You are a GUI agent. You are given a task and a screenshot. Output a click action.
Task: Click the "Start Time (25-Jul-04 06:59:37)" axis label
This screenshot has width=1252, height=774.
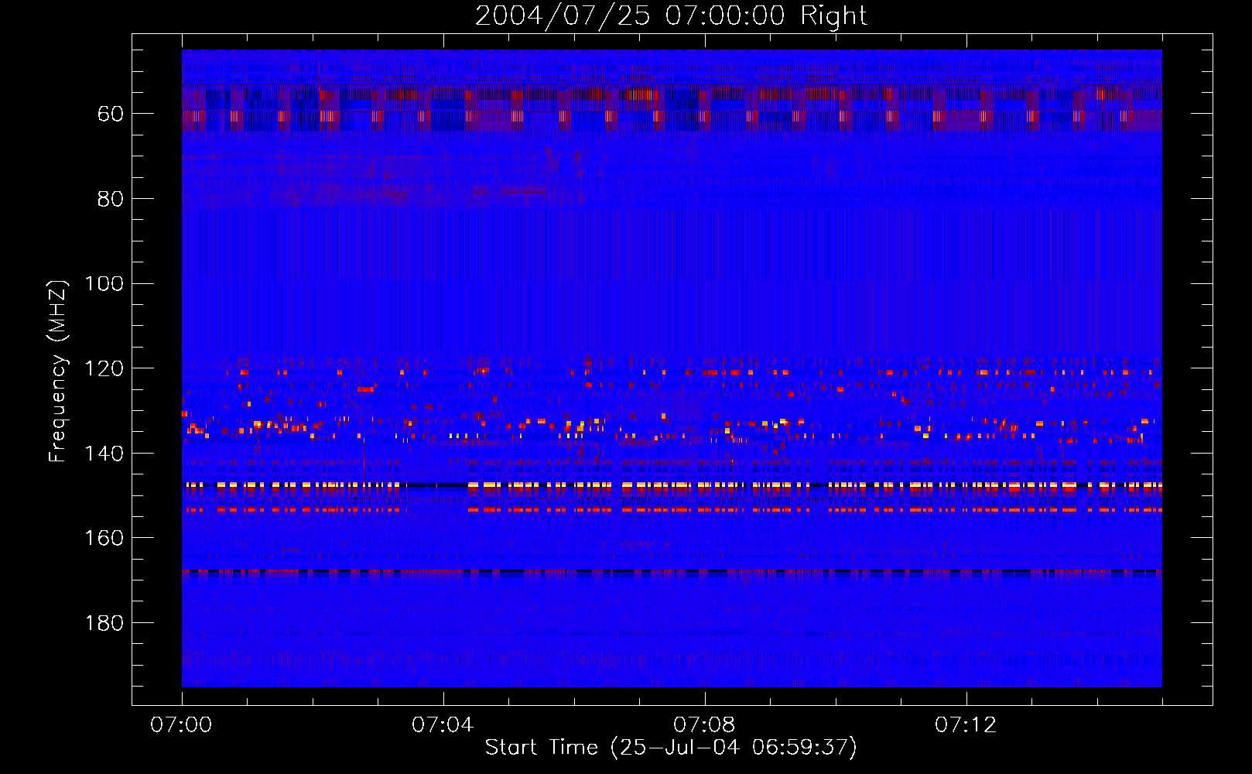[x=671, y=747]
